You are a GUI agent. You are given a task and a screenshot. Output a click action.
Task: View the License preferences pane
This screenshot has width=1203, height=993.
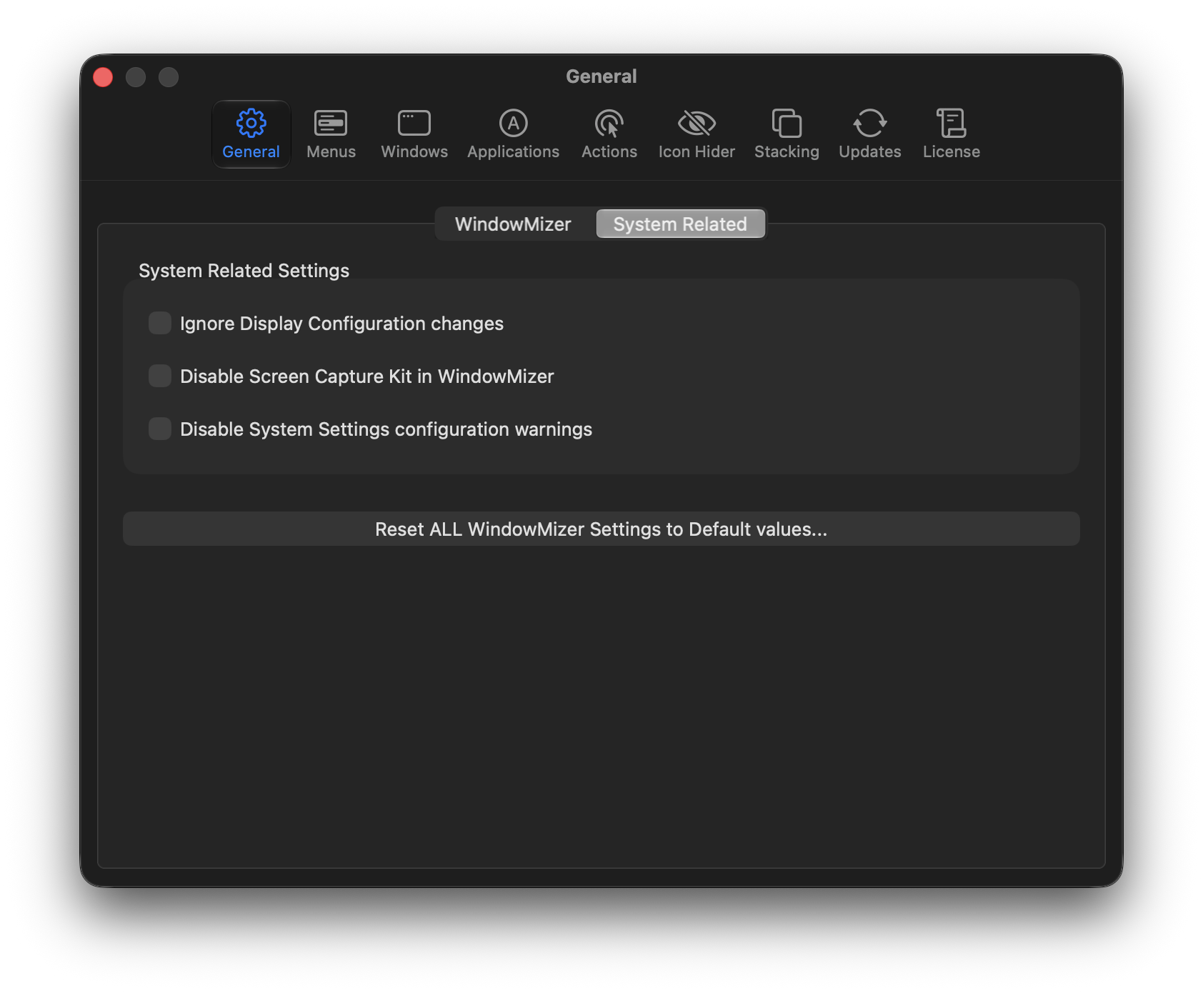tap(951, 134)
